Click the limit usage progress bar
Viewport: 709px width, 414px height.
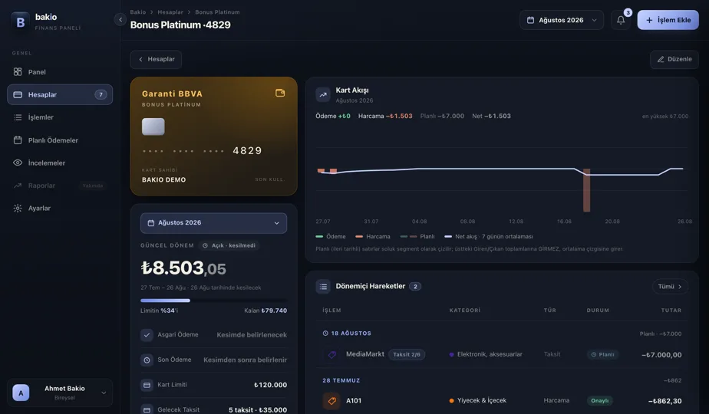click(x=213, y=300)
